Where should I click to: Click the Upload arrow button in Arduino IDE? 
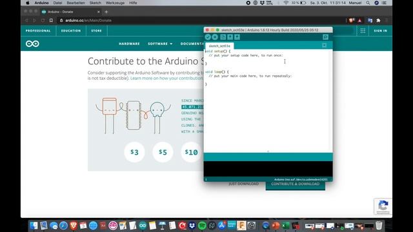coord(215,37)
